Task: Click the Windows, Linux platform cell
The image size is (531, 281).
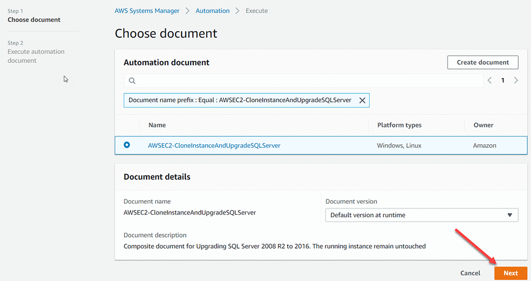Action: pyautogui.click(x=399, y=145)
